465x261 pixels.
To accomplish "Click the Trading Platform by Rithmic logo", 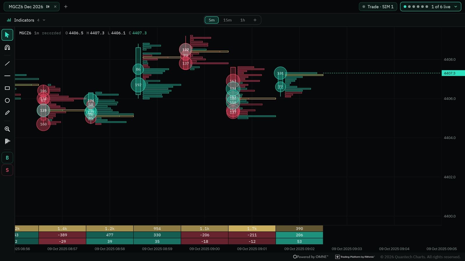I will click(355, 257).
